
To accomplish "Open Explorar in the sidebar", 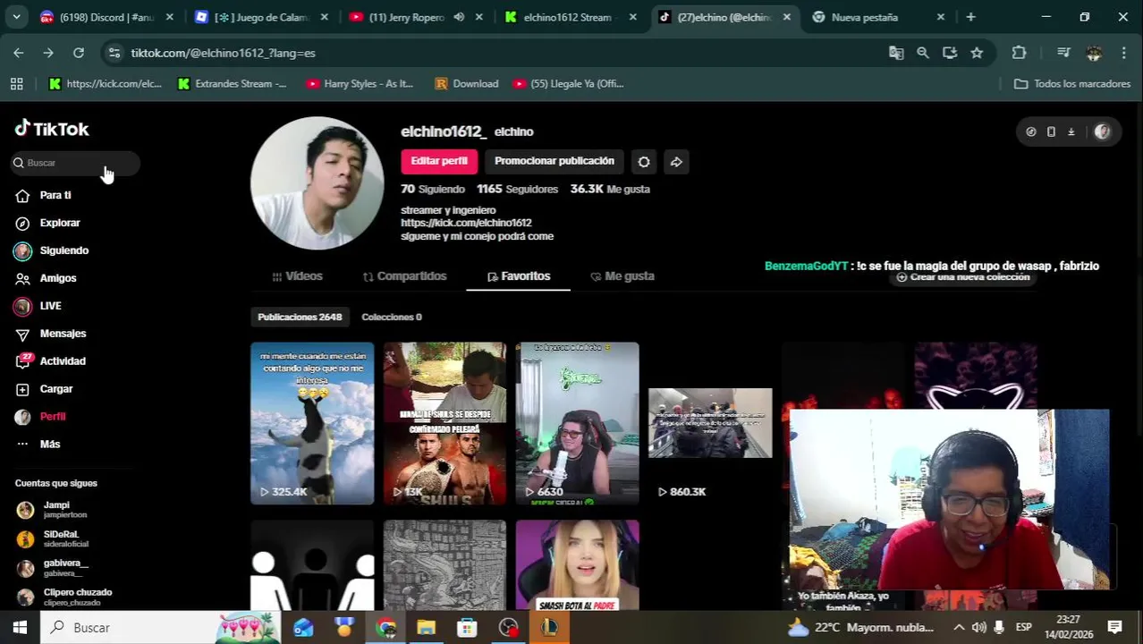I will pos(59,223).
